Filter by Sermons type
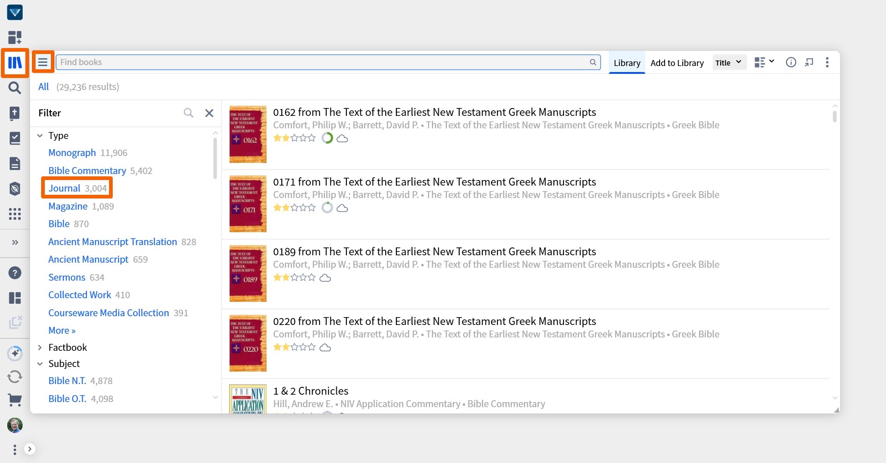 [x=67, y=277]
